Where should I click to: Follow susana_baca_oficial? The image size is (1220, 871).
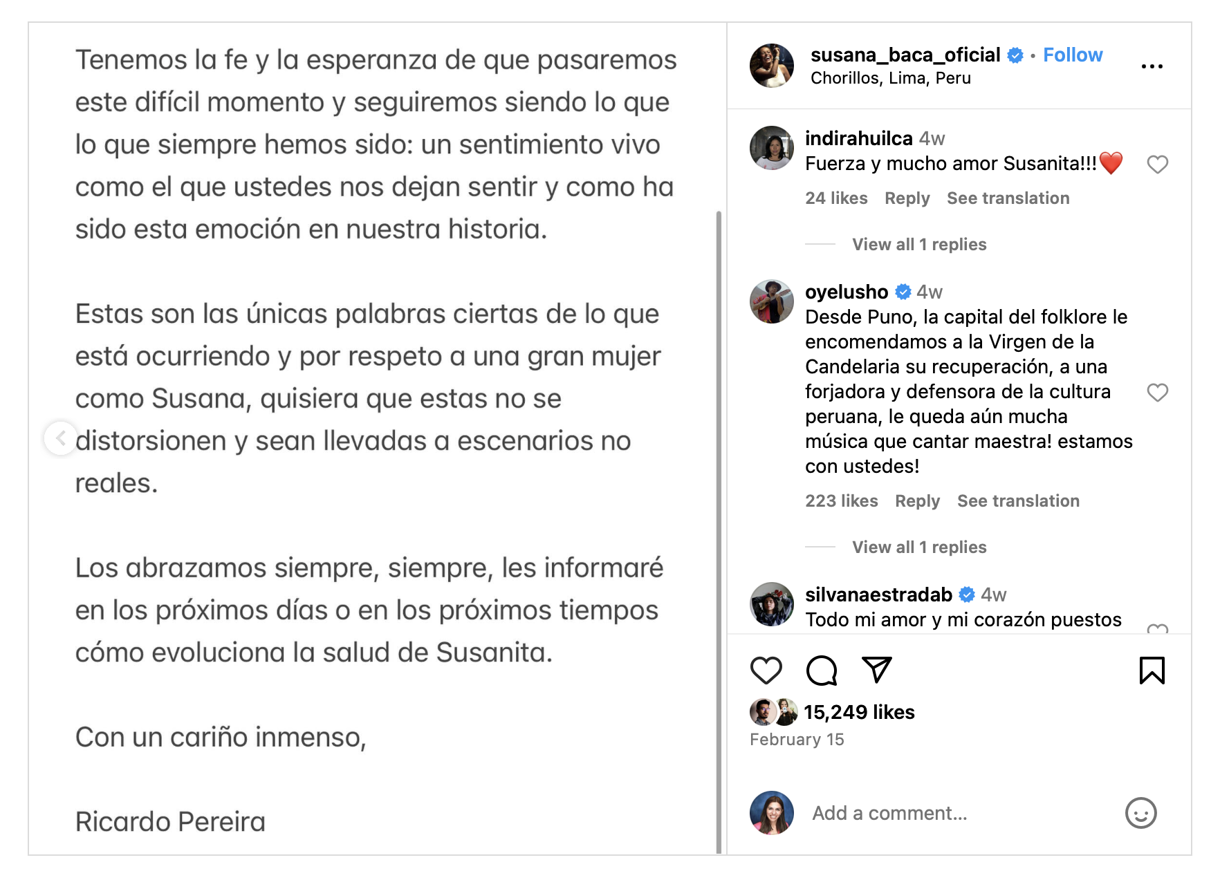click(x=1072, y=55)
